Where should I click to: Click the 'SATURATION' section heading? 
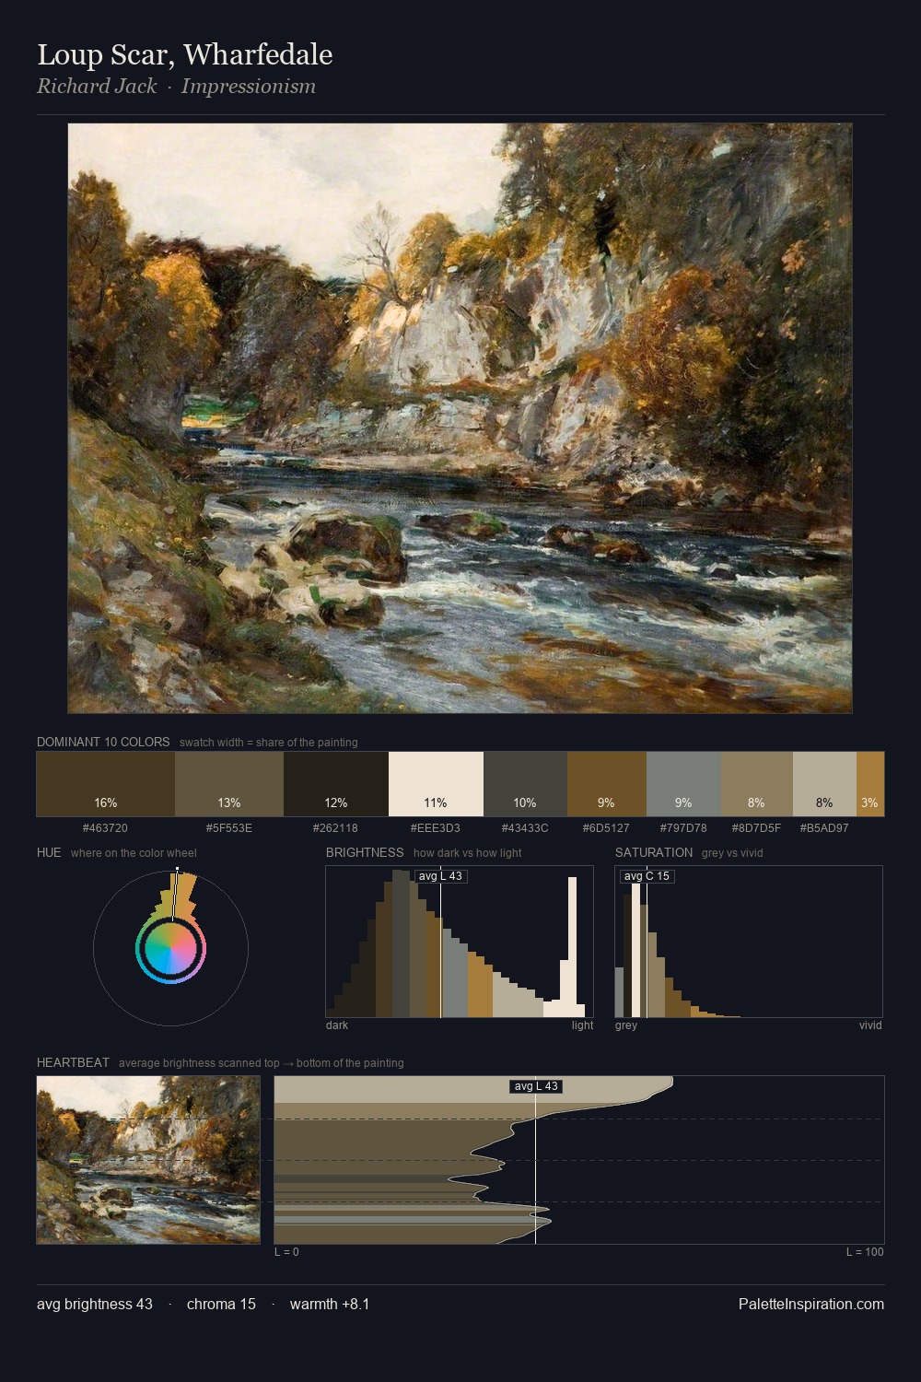point(654,852)
